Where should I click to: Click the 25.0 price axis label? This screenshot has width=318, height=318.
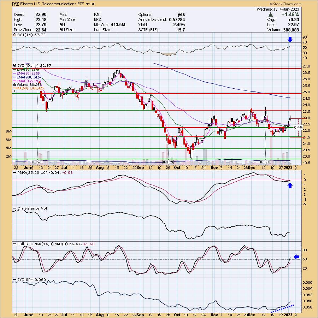[x=306, y=92]
